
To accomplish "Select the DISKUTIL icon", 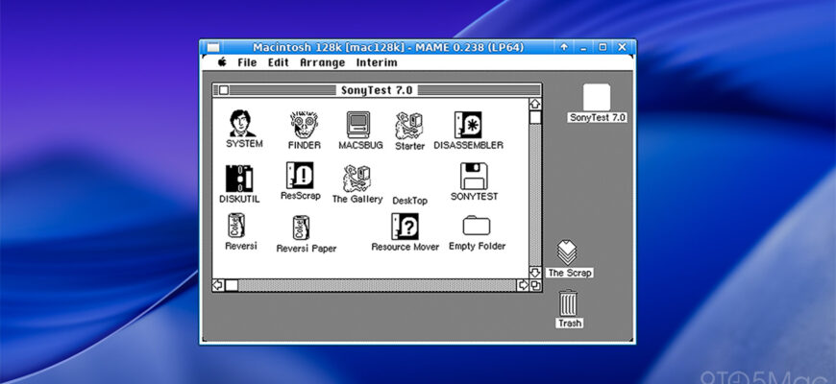I will 239,179.
